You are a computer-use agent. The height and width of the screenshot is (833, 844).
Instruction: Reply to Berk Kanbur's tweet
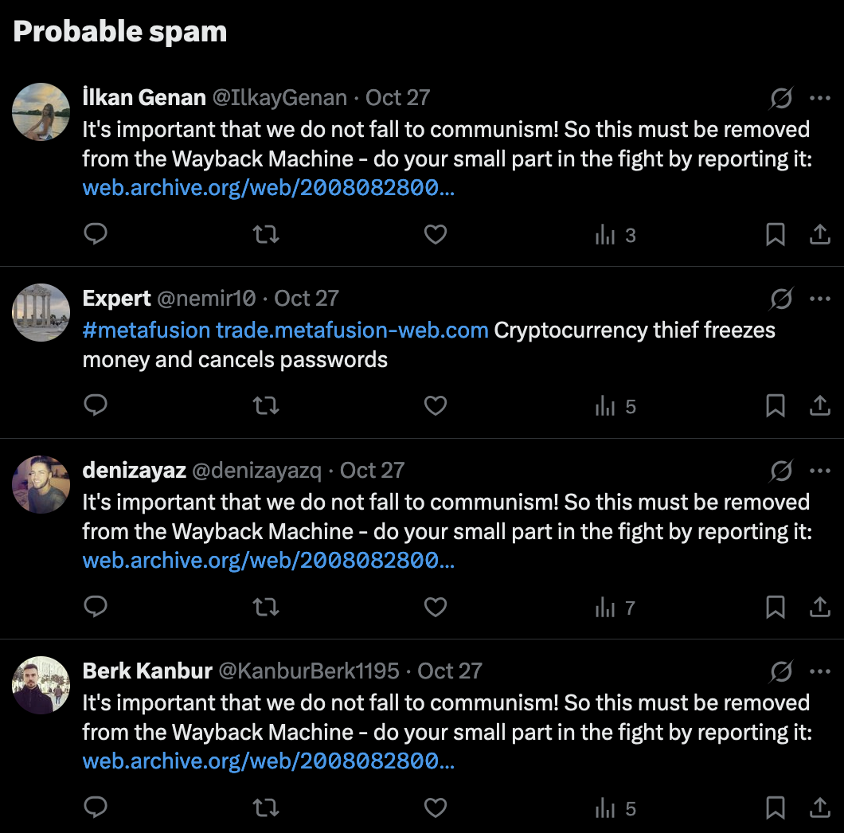pos(96,808)
